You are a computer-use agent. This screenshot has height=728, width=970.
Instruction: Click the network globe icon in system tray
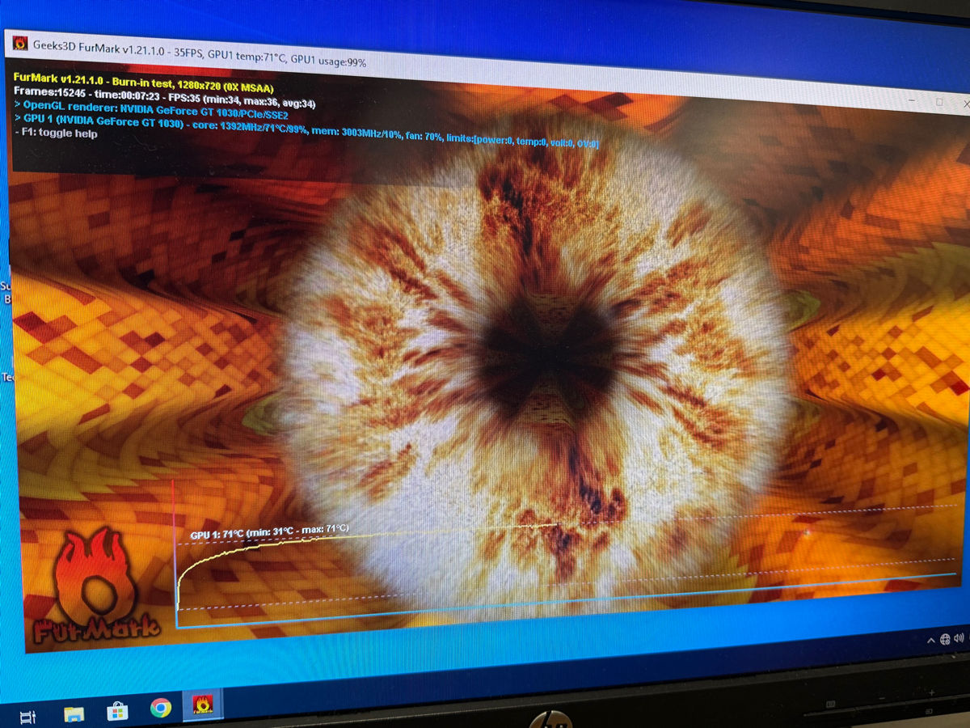click(x=945, y=640)
